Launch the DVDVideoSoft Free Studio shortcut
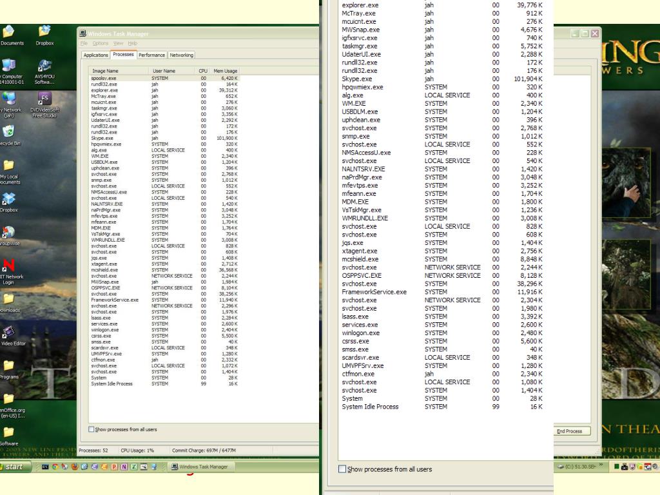 44,105
